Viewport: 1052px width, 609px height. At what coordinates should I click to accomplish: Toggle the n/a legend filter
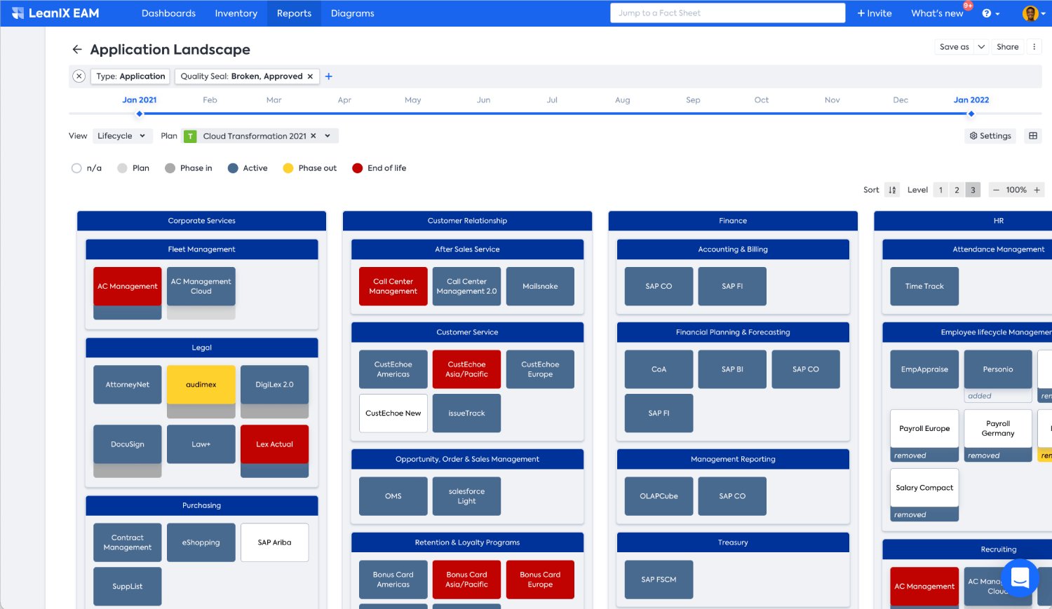(x=87, y=168)
